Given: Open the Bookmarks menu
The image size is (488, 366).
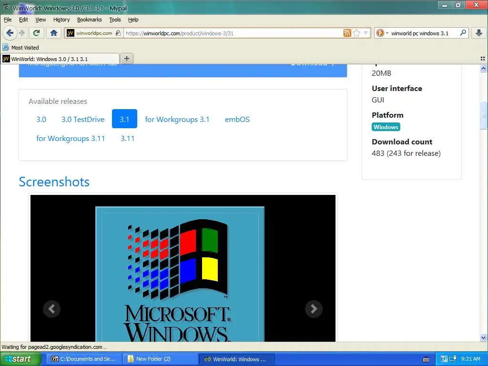Looking at the screenshot, I should pyautogui.click(x=89, y=20).
